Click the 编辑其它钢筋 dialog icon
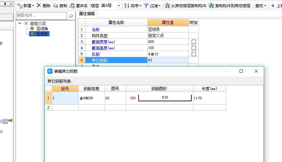Viewport: 282px width, 162px height. 50,71
